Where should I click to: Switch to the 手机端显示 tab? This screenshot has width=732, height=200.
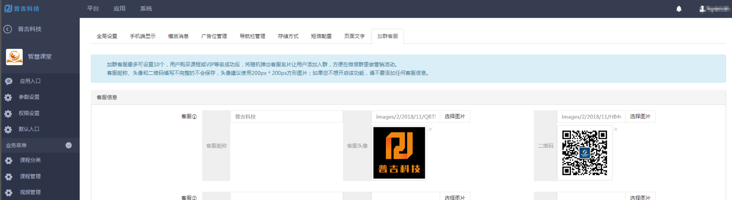[x=143, y=36]
